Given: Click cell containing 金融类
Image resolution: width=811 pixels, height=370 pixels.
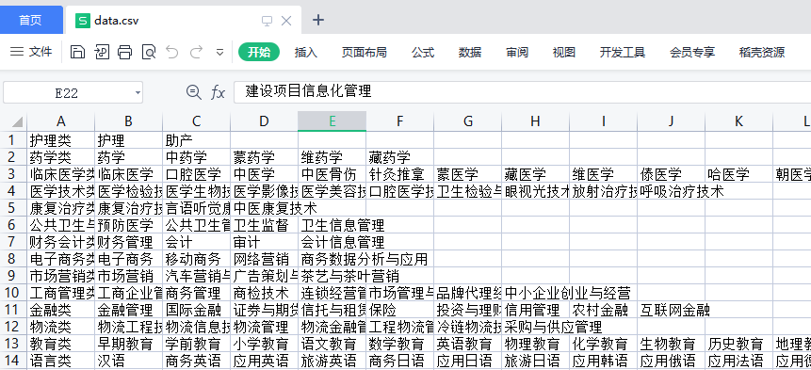Looking at the screenshot, I should 61,310.
